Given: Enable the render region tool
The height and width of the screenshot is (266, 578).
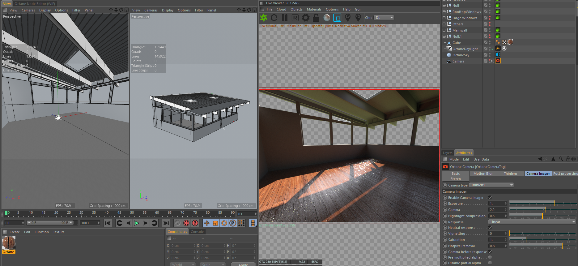Looking at the screenshot, I should coord(337,18).
